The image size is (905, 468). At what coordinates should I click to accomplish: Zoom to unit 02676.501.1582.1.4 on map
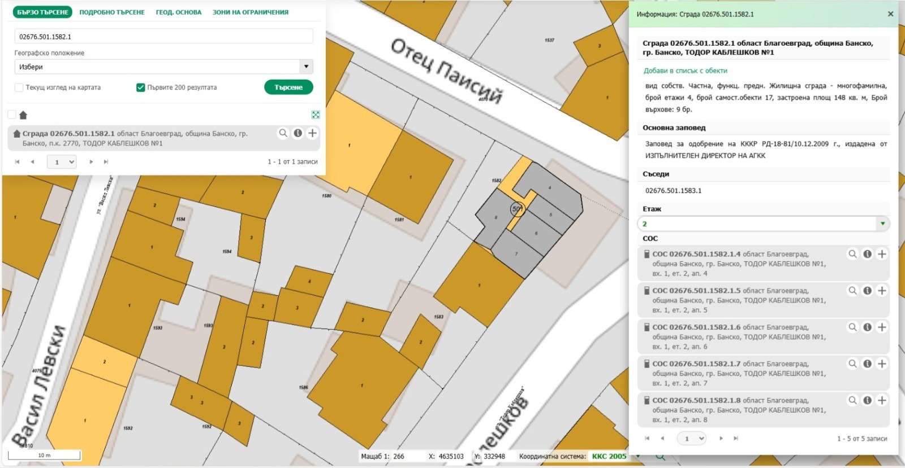(852, 254)
